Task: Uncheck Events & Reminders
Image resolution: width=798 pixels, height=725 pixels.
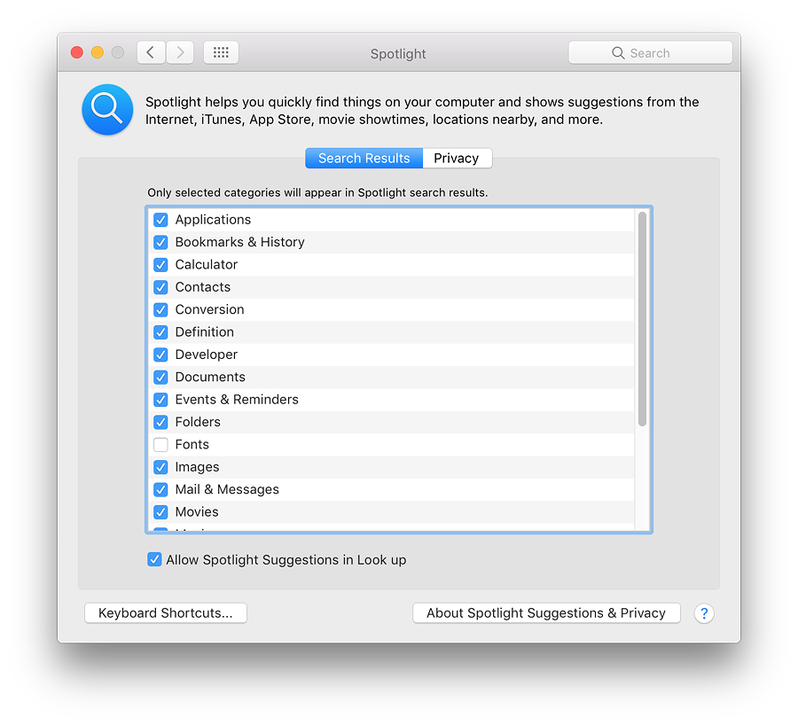Action: (160, 400)
